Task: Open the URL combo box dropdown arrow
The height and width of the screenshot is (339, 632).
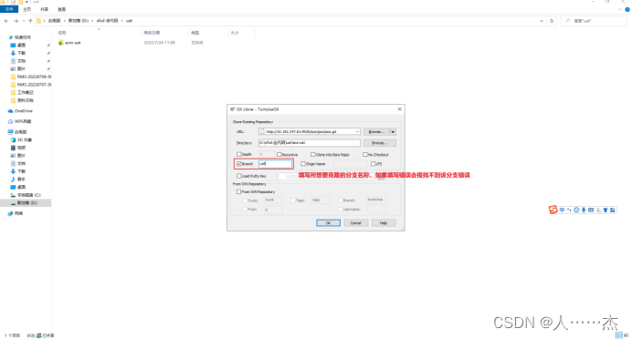Action: click(357, 131)
